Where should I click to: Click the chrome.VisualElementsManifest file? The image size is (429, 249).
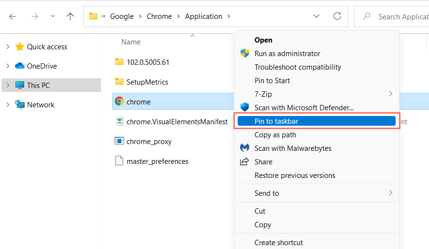[x=176, y=121]
